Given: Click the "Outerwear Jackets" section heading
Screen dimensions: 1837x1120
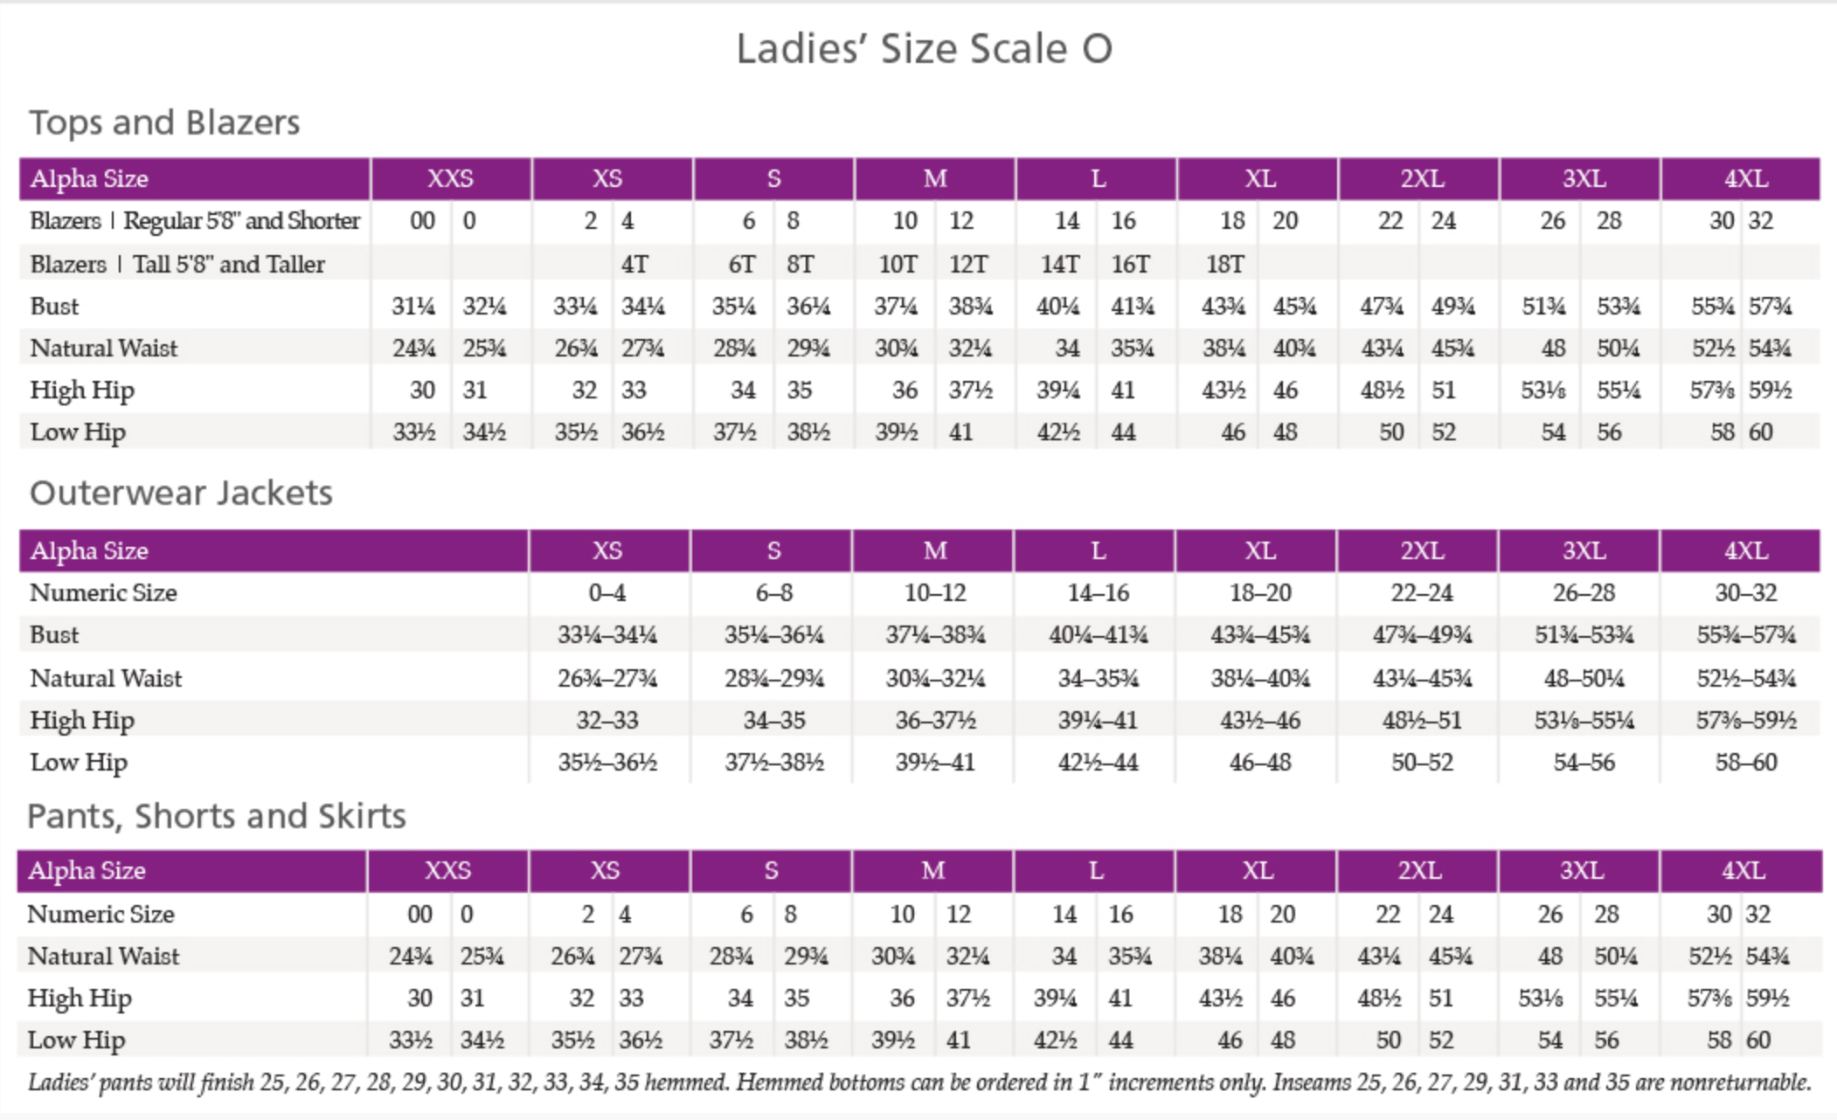Looking at the screenshot, I should click(x=181, y=494).
